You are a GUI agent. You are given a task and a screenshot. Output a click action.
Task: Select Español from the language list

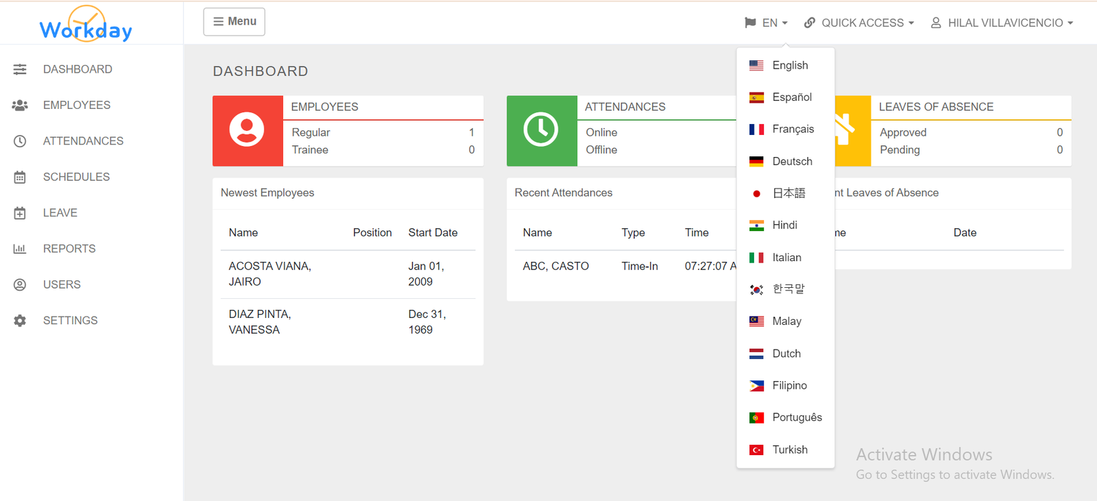point(791,97)
